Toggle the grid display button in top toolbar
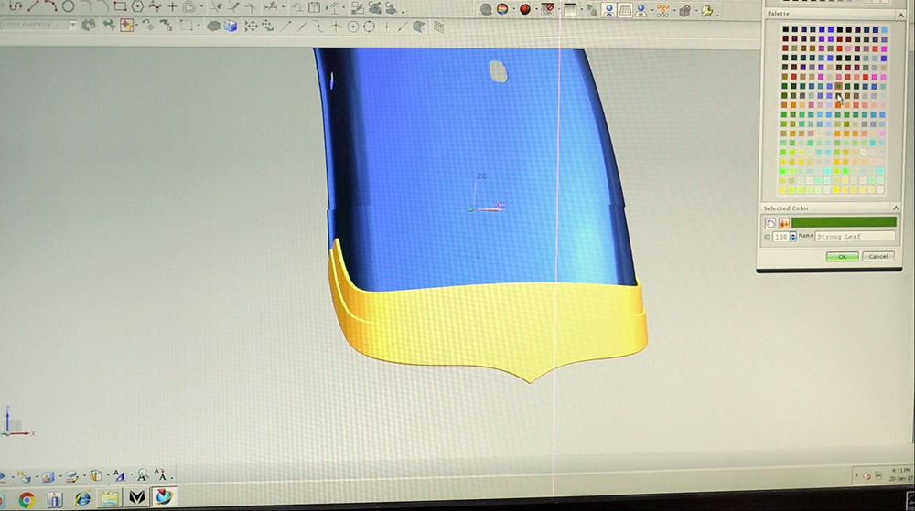The height and width of the screenshot is (511, 915). coord(625,10)
